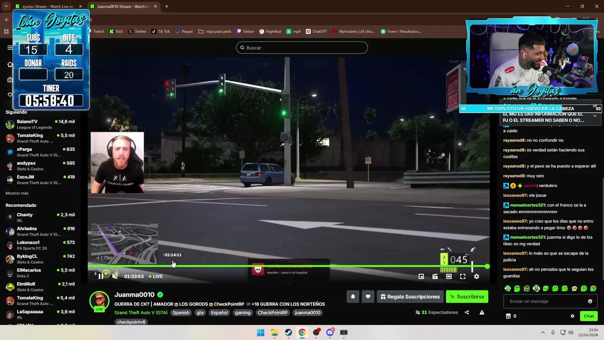Open Grand Theft Auto V category link
Screen dimensions: 604x340
(141, 313)
